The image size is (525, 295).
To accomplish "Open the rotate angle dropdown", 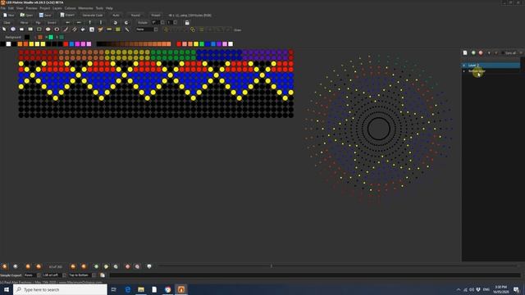I will pos(162,22).
